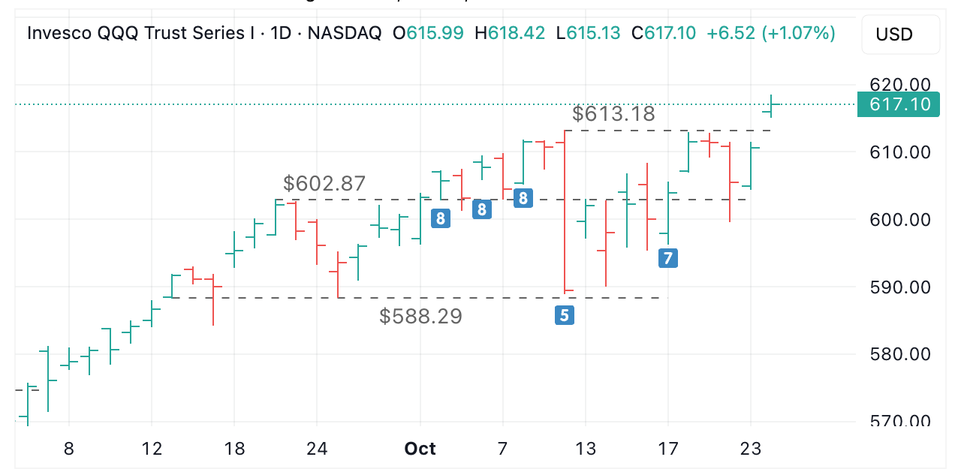958x475 pixels.
Task: Click the 1D interval in chart legend
Action: [282, 33]
